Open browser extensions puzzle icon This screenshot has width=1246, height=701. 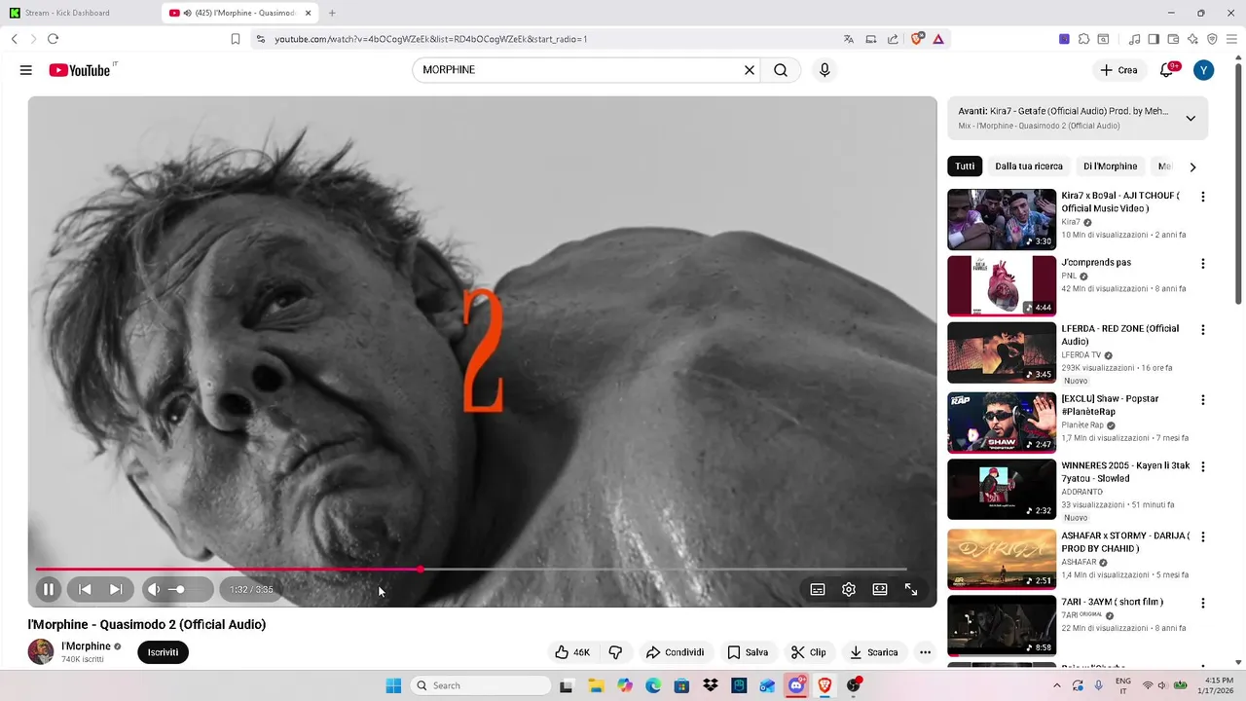tap(1084, 39)
